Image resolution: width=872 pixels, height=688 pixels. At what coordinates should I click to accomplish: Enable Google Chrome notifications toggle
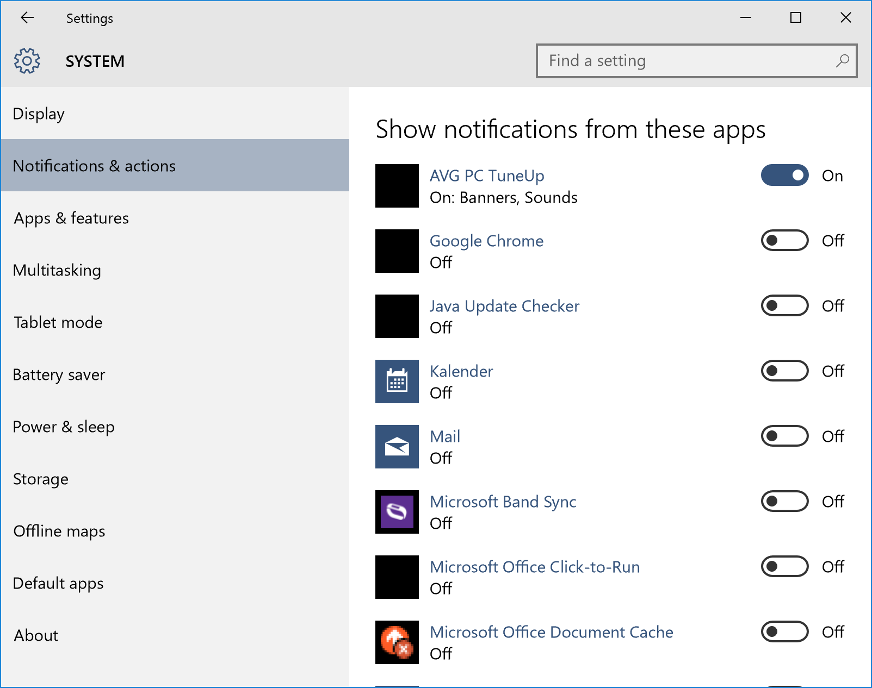[784, 240]
